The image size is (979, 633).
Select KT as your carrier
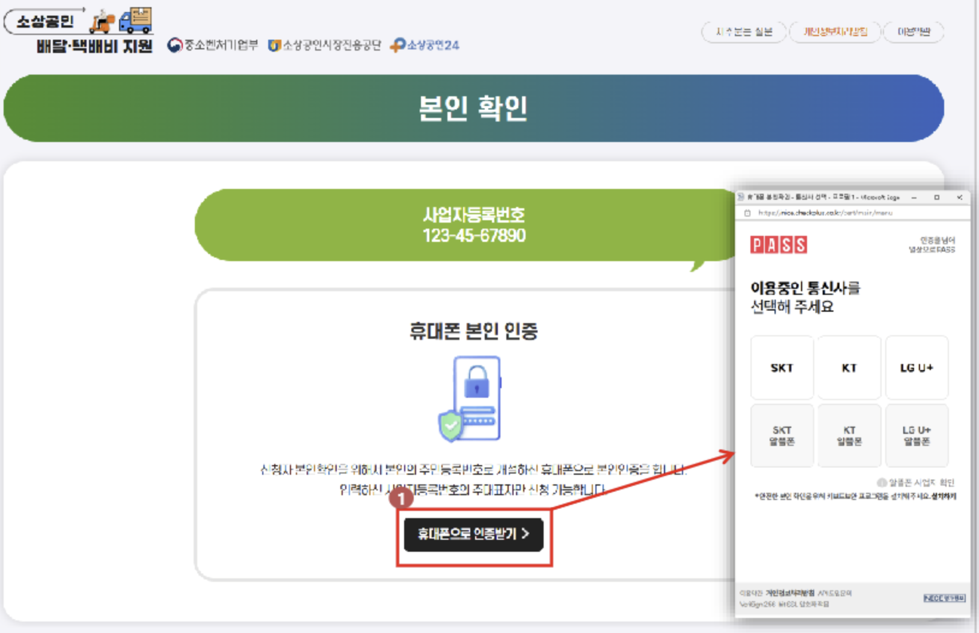point(850,368)
